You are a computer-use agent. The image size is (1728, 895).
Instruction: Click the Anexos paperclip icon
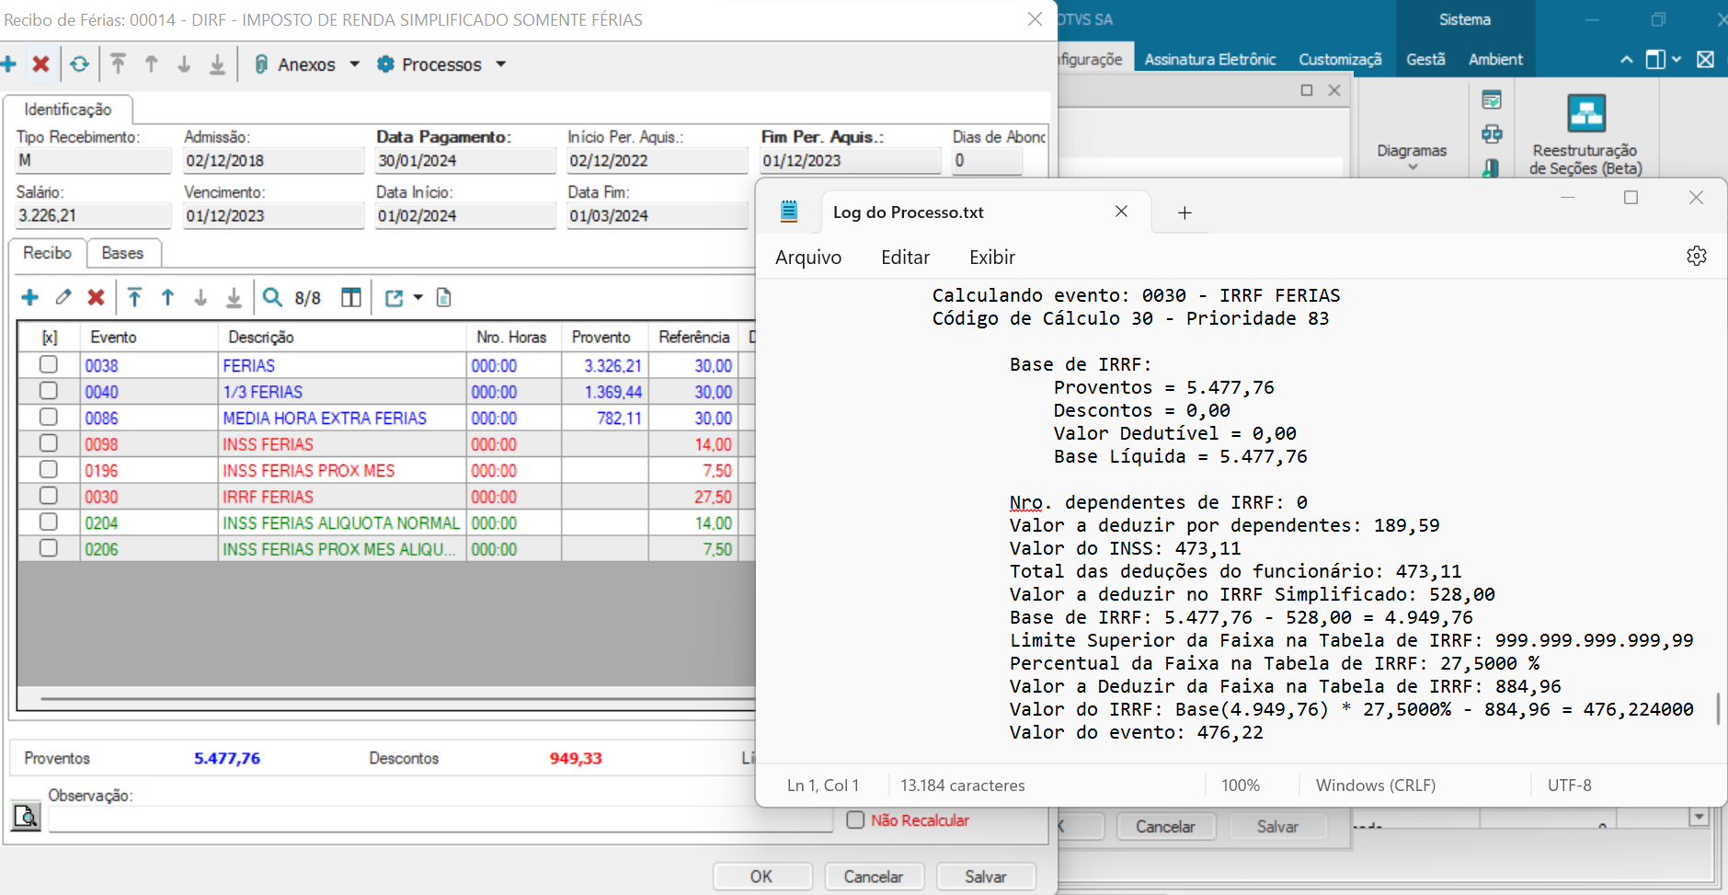point(261,63)
